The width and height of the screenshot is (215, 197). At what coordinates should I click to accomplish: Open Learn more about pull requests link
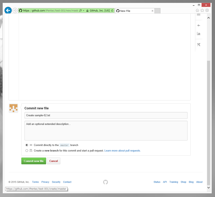[x=122, y=150]
